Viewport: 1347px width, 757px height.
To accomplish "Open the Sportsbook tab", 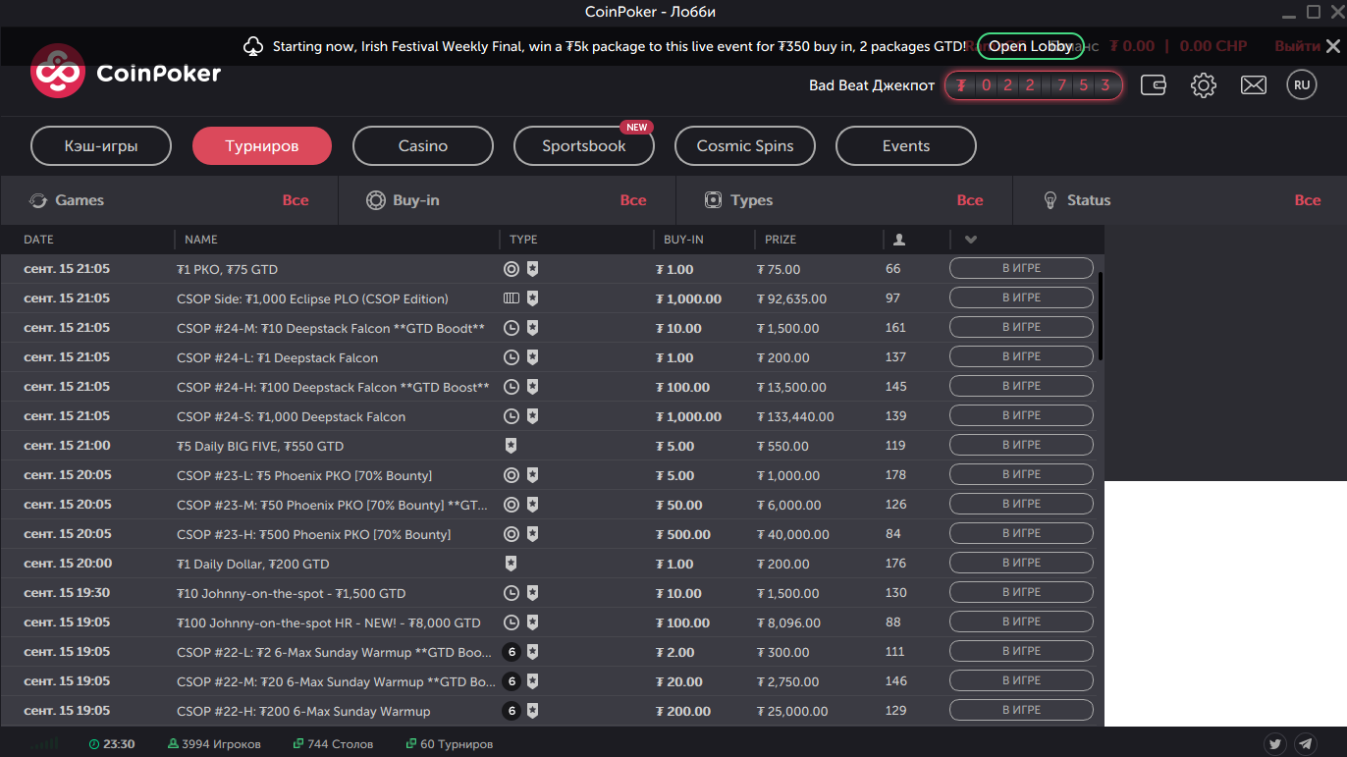I will [x=584, y=146].
